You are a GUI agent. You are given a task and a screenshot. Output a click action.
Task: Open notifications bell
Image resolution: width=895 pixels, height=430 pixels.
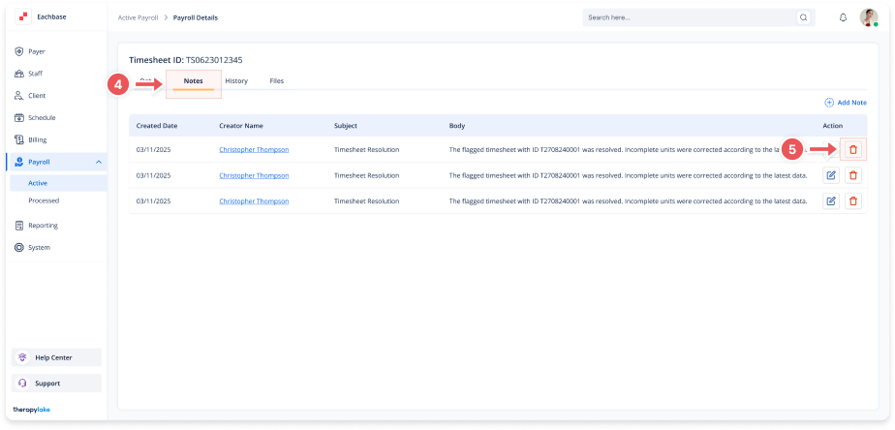point(843,17)
